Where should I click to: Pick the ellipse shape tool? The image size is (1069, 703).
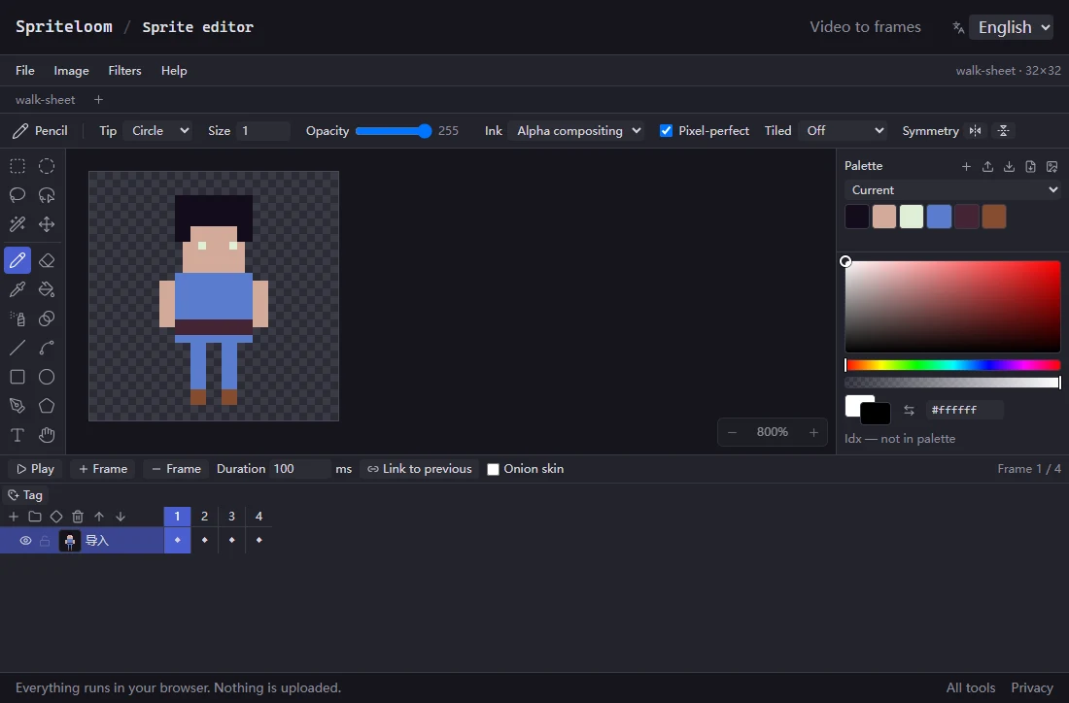pyautogui.click(x=47, y=377)
